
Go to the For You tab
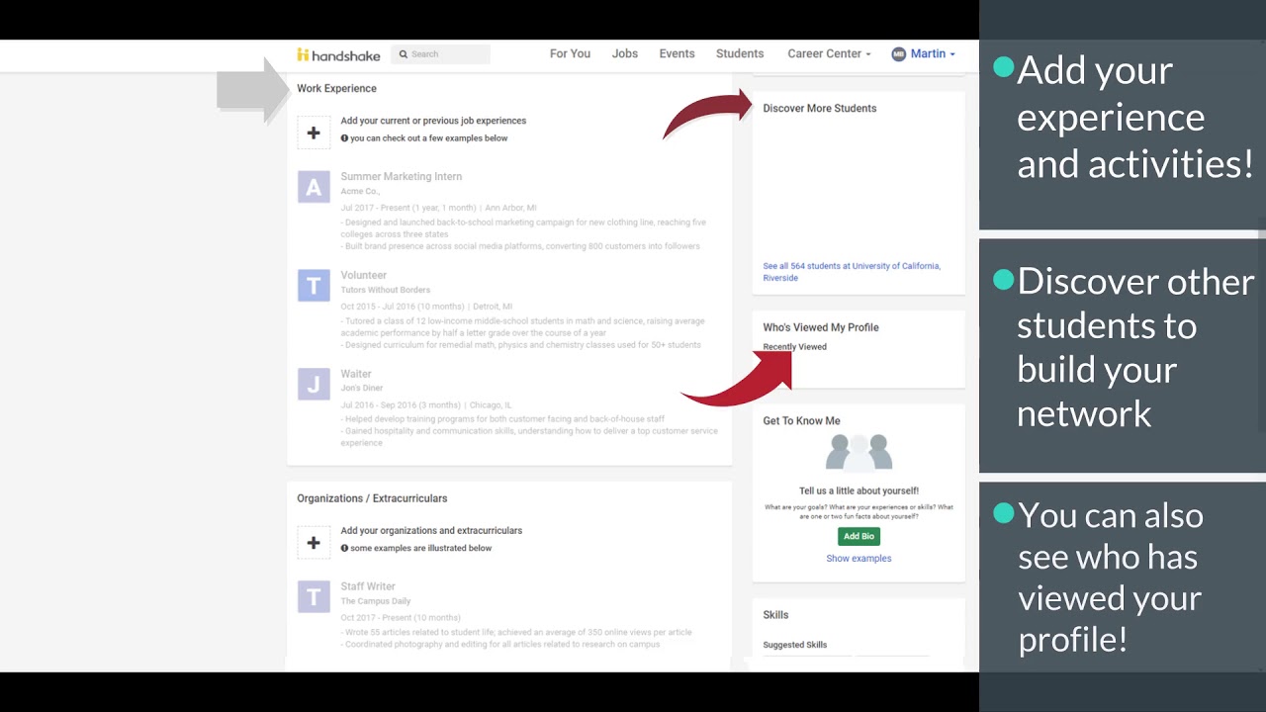click(x=570, y=54)
